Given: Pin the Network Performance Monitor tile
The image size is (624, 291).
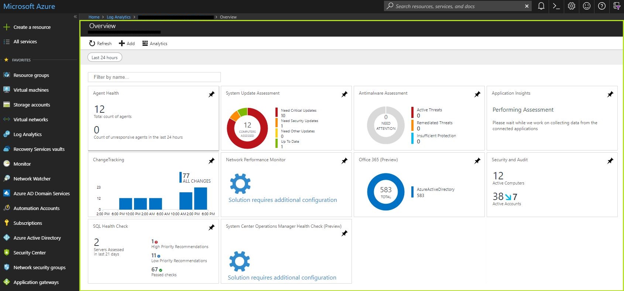Looking at the screenshot, I should (x=344, y=161).
